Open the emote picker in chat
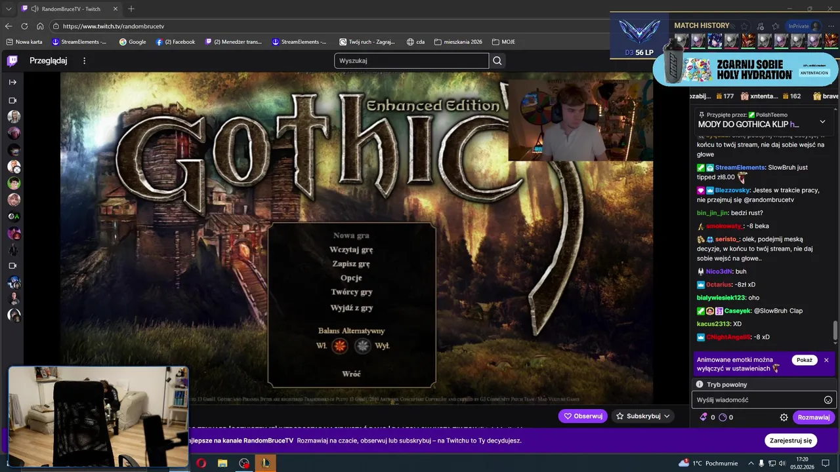 click(x=828, y=400)
